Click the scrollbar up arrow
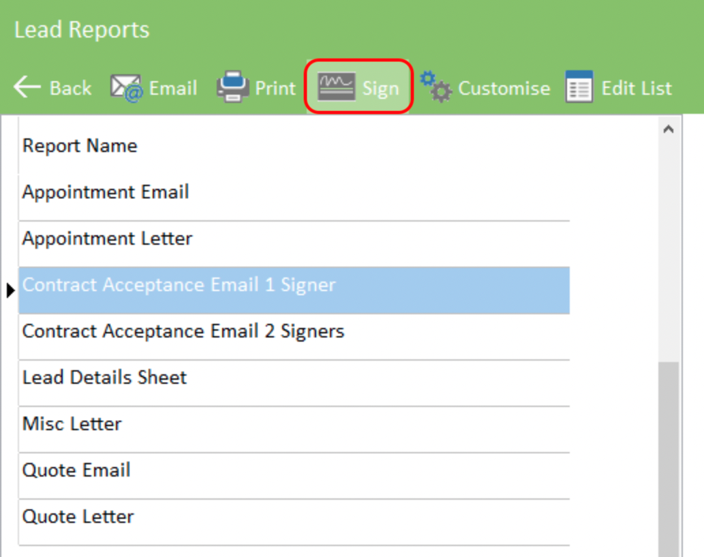The width and height of the screenshot is (704, 557). (x=669, y=130)
